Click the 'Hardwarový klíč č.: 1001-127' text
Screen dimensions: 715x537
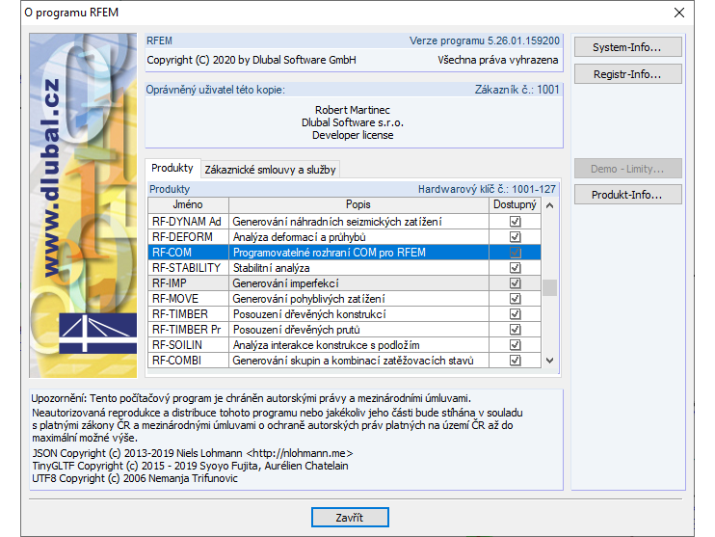tap(487, 189)
